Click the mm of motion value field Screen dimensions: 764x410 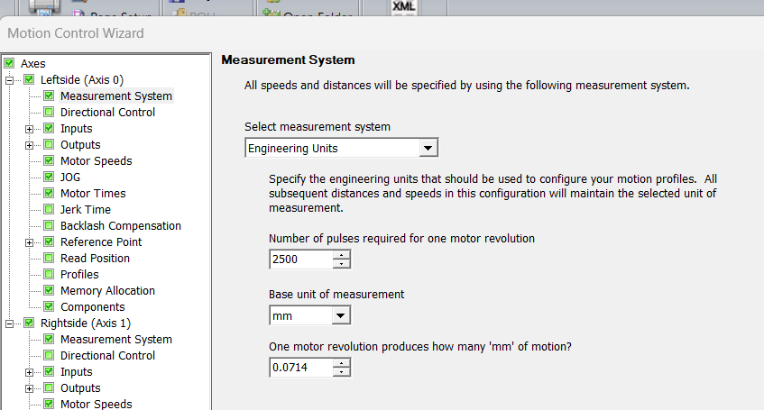pos(300,369)
